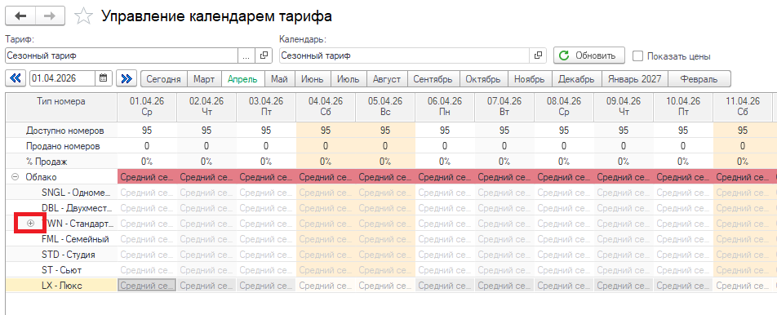
Task: Select the FML - Семейный row
Action: click(x=75, y=239)
